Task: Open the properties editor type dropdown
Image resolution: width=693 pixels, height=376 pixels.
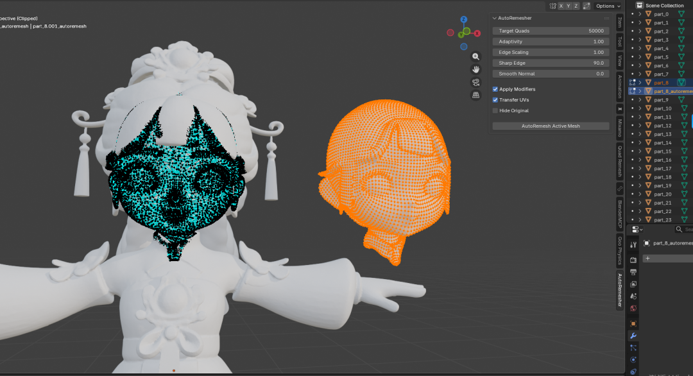Action: click(637, 229)
